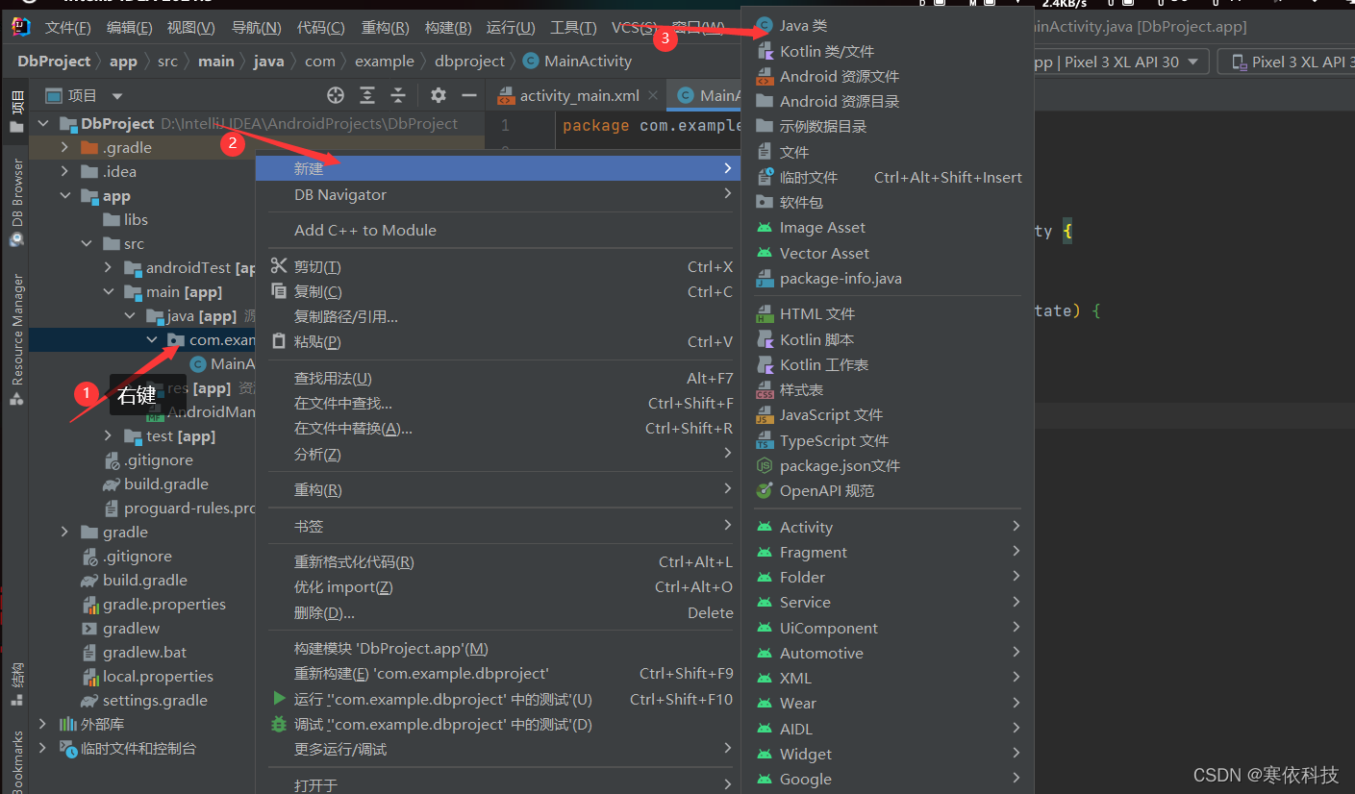Screen dimensions: 1355x794
Task: Choose HTML 文件 option
Action: 886,313
